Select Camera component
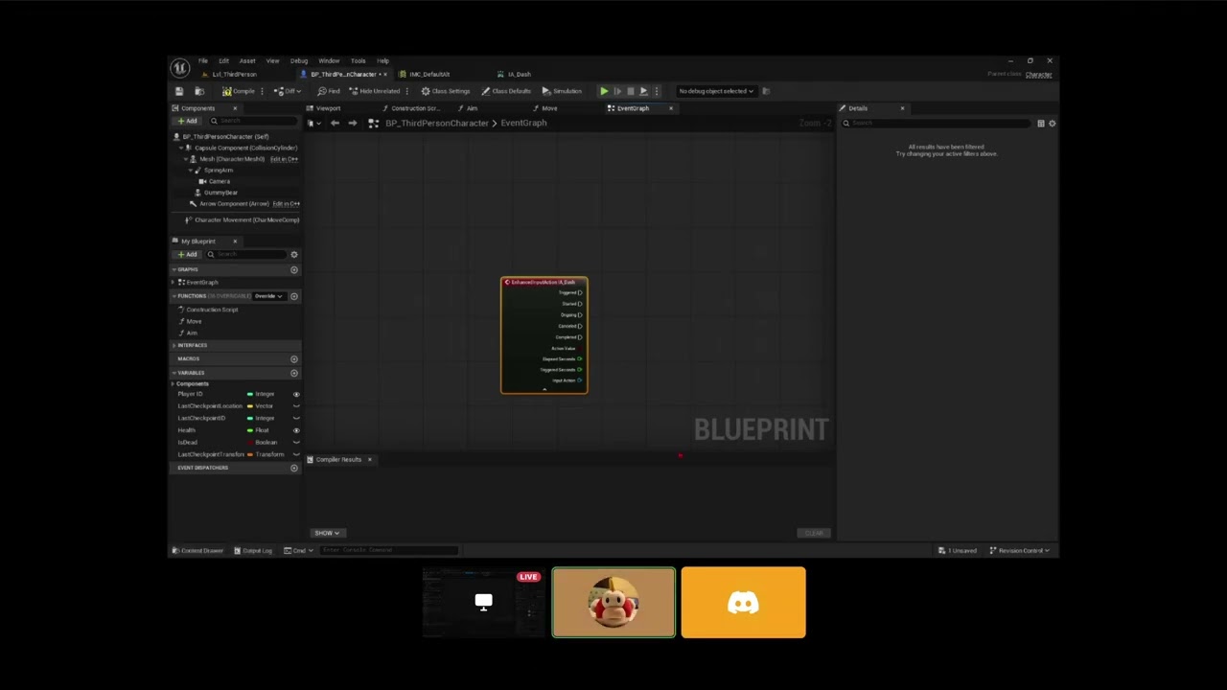1227x690 pixels. 219,181
